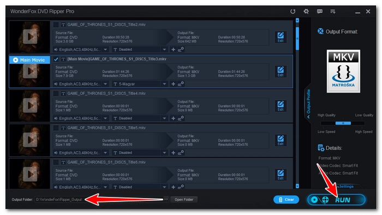The height and width of the screenshot is (215, 382).
Task: Open subtitle settings icon for Title3.mkv
Action: (x=181, y=83)
